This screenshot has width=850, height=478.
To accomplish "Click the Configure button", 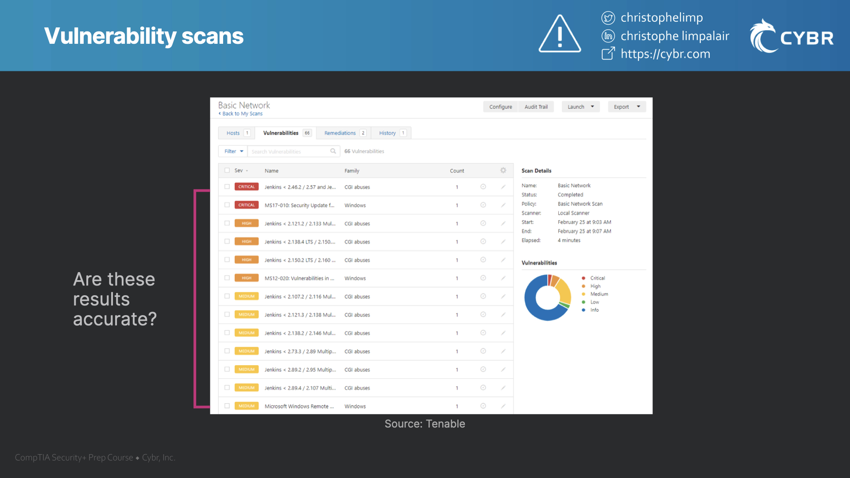I will pyautogui.click(x=501, y=107).
